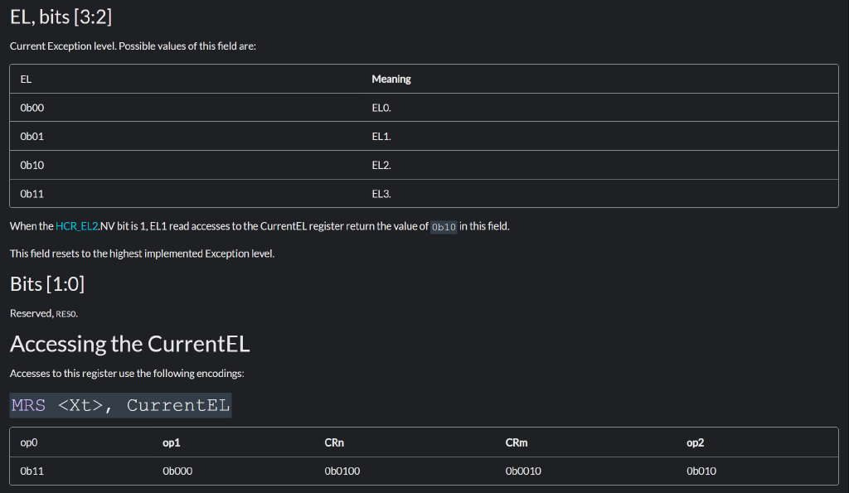Open the HCR_EL2 register link
Screen dimensions: 849x493
(x=76, y=226)
